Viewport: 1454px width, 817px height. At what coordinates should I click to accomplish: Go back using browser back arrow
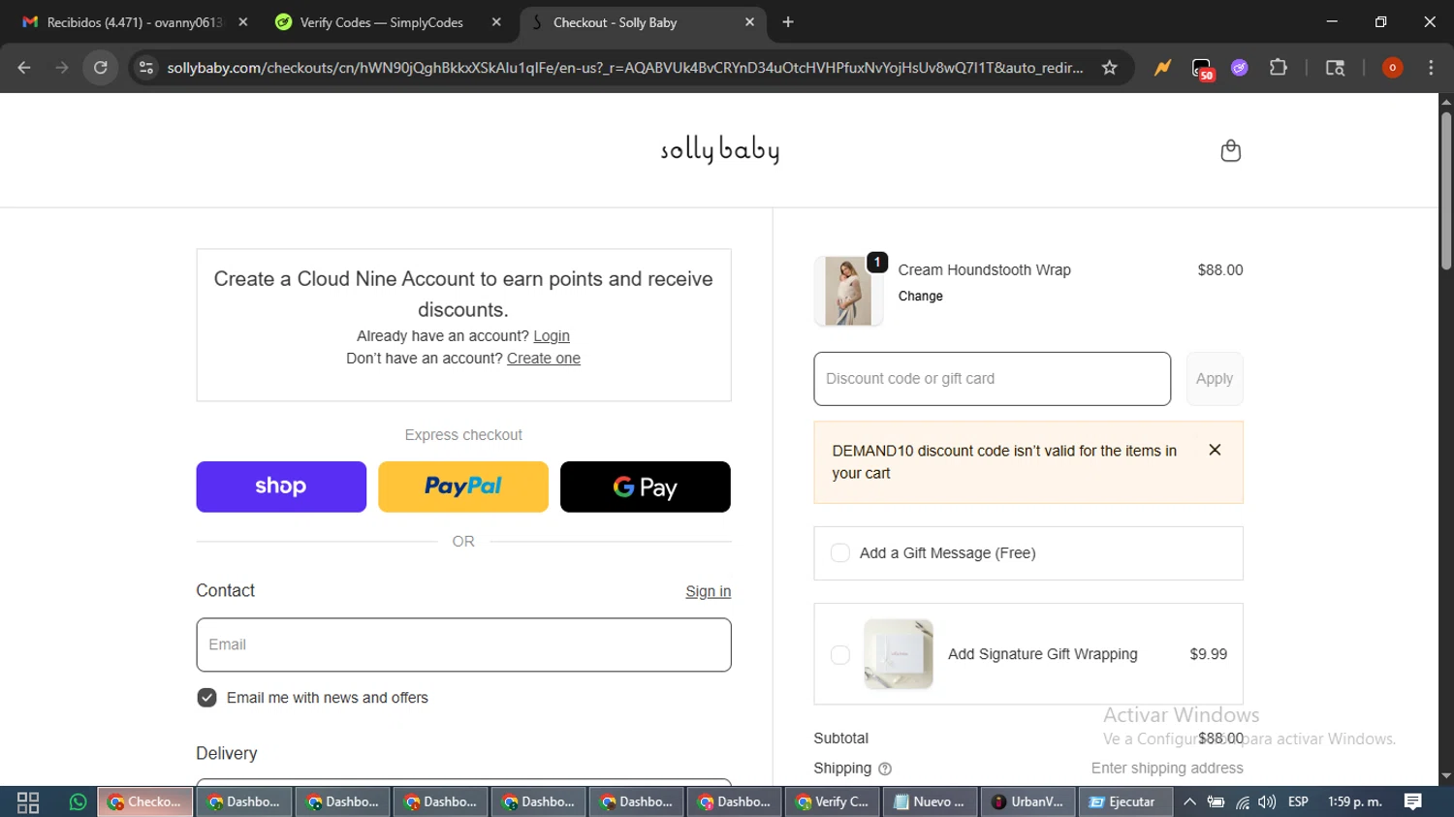(x=24, y=68)
